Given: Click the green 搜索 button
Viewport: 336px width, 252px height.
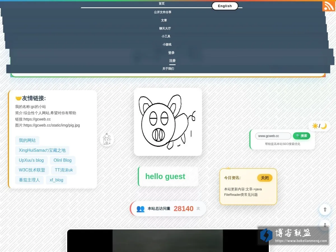Looking at the screenshot, I should coord(302,136).
